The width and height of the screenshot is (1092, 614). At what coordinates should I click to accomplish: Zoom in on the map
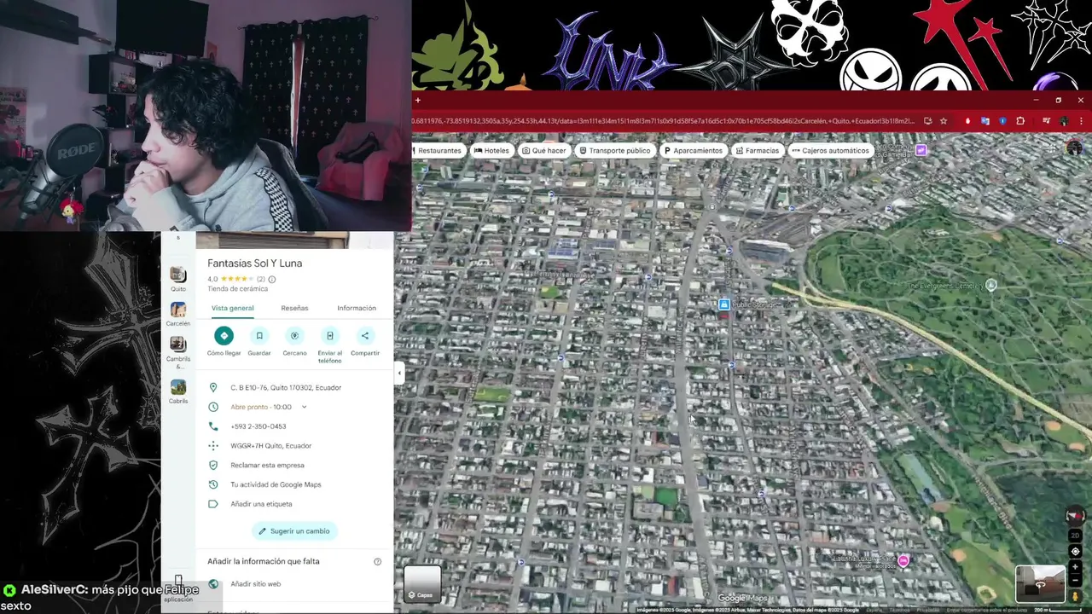1075,567
